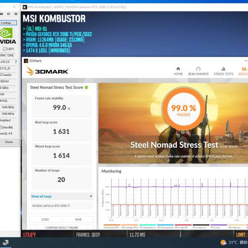This screenshot has height=248, width=248.
Task: Open the 3DMark Home page
Action: click(178, 71)
